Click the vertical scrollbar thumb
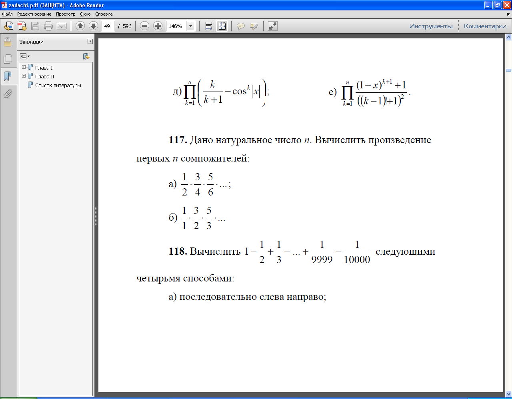The width and height of the screenshot is (512, 399). coord(508,70)
